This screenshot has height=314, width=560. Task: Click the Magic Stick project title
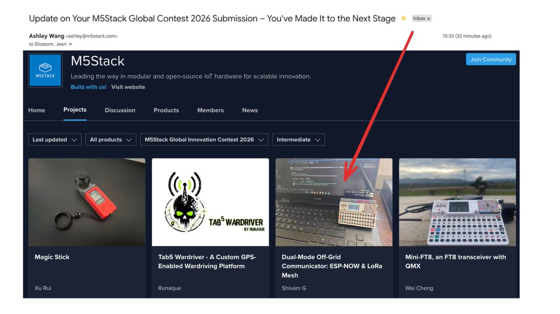tap(52, 257)
